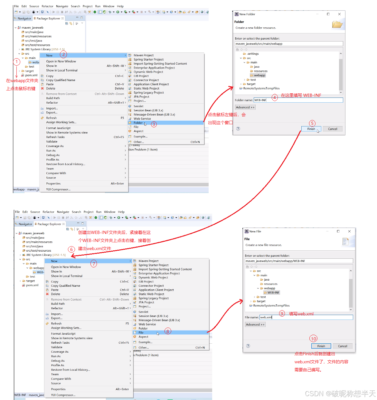Toggle Link with Editor in lower Package Explorer

click(72, 229)
